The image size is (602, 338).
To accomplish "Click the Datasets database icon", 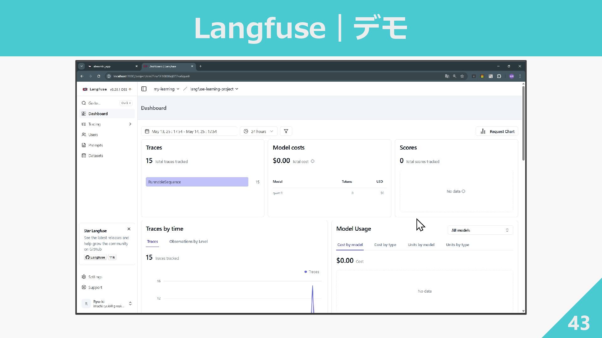I will click(84, 156).
